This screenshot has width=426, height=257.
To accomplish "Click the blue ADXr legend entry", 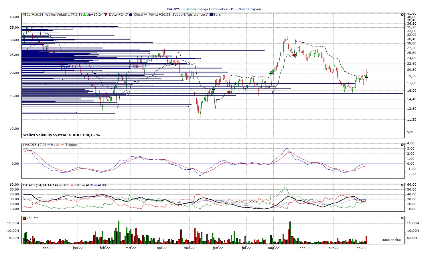I will click(100, 185).
